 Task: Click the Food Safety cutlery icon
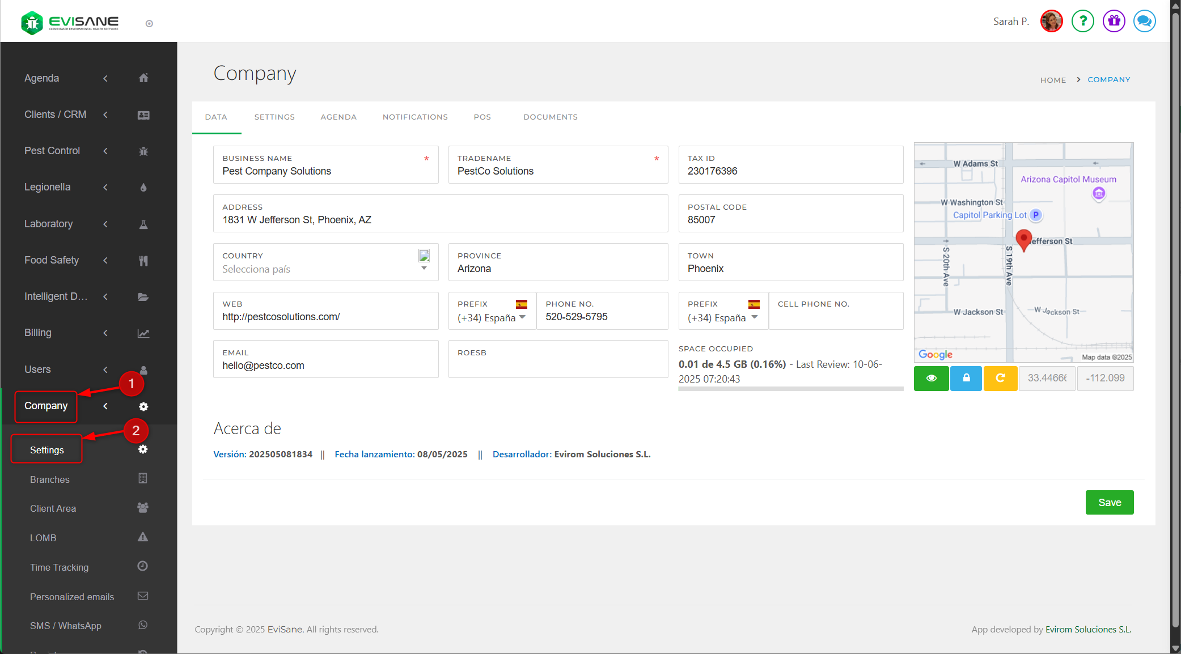(x=143, y=261)
